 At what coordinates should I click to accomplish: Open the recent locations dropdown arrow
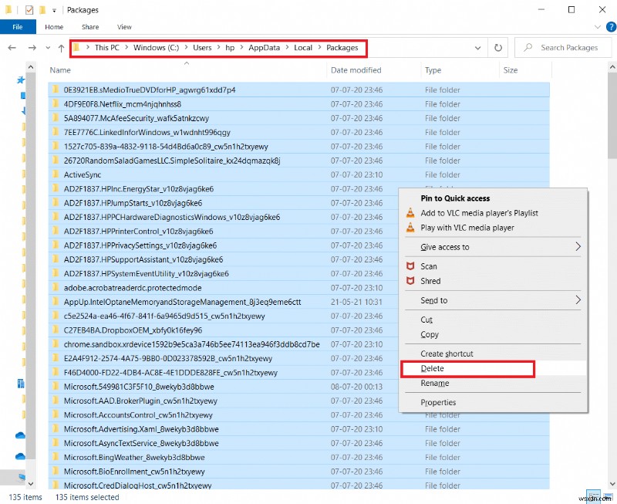point(48,48)
